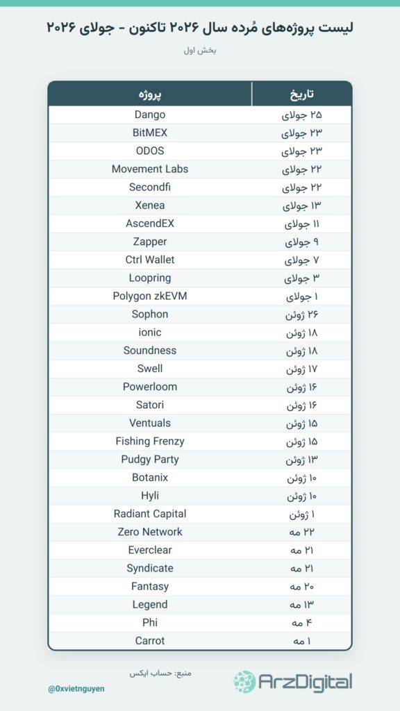Select the Polygon zkEVM row
Viewport: 400px width, 711px height.
pos(200,296)
